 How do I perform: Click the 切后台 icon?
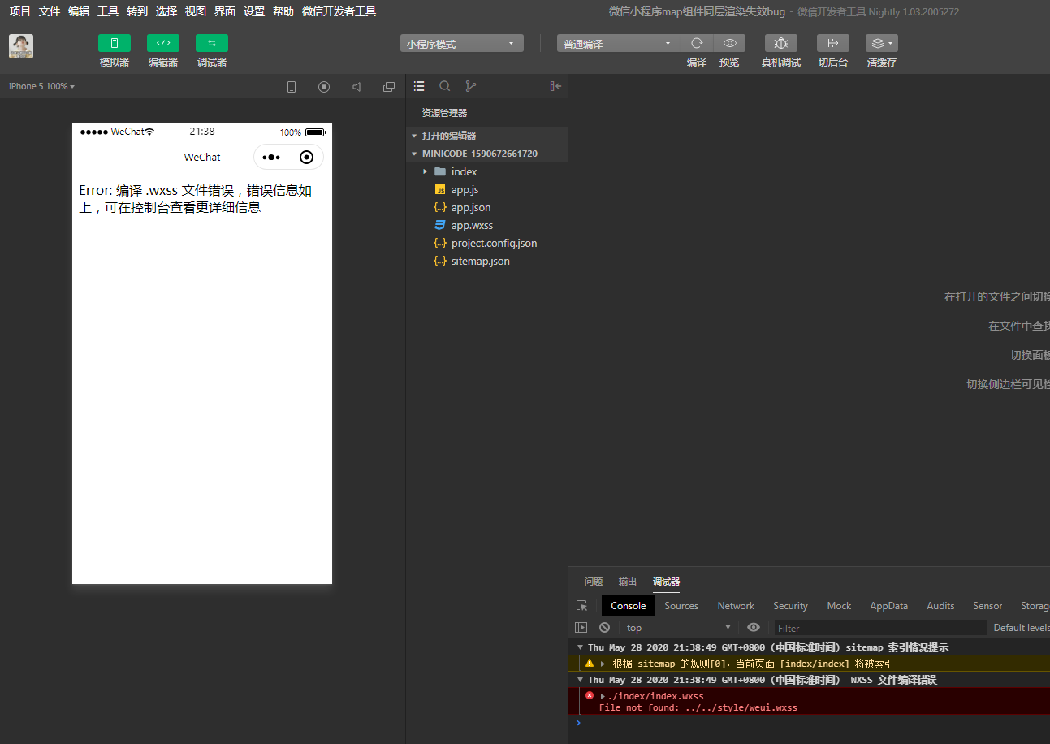[833, 43]
